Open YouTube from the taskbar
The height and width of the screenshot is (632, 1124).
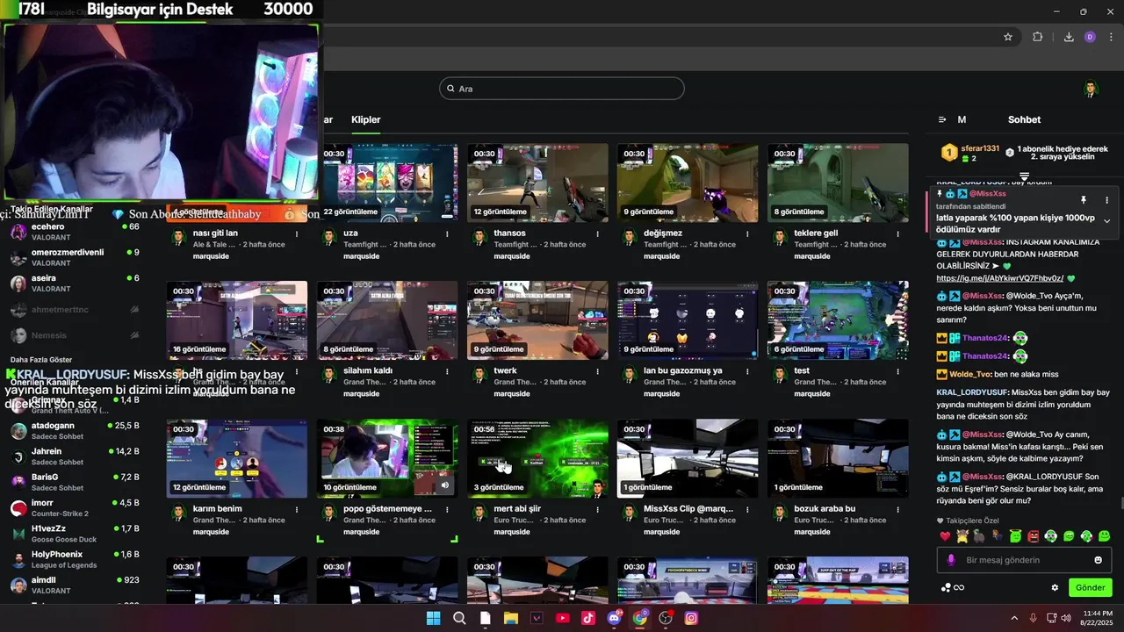click(563, 618)
